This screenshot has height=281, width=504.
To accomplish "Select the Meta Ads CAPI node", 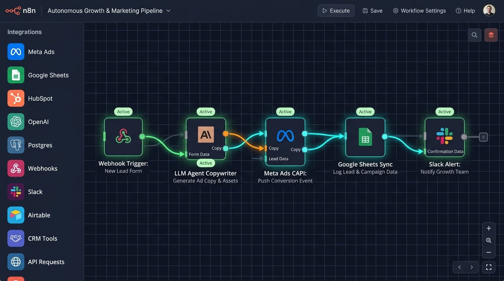I will (x=285, y=142).
